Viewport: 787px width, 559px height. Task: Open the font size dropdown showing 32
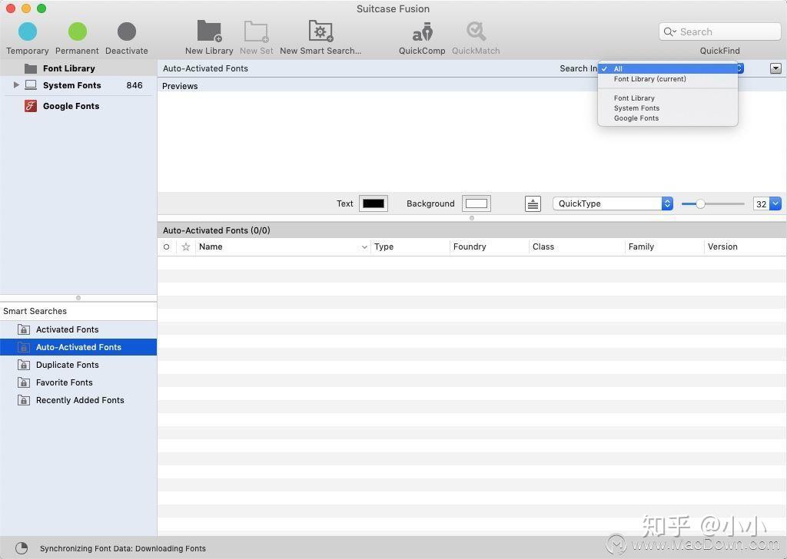(x=765, y=203)
